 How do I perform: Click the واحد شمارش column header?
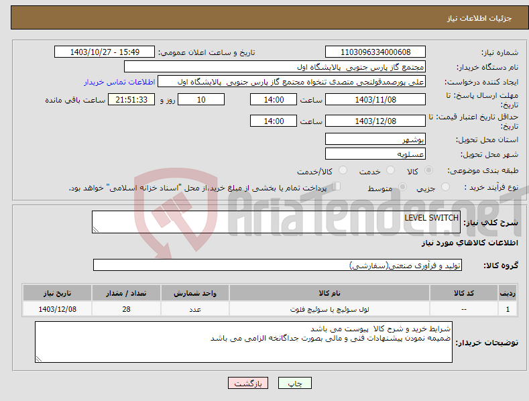pyautogui.click(x=195, y=293)
